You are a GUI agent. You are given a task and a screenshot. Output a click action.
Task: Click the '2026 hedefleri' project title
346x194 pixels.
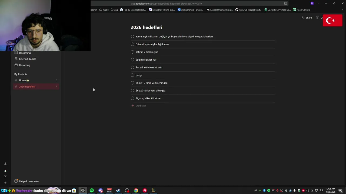coord(147,27)
